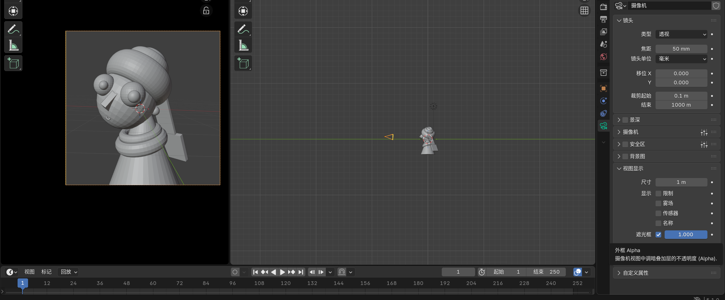Open presets icon on the 安全区 panel
The width and height of the screenshot is (725, 300).
click(704, 144)
